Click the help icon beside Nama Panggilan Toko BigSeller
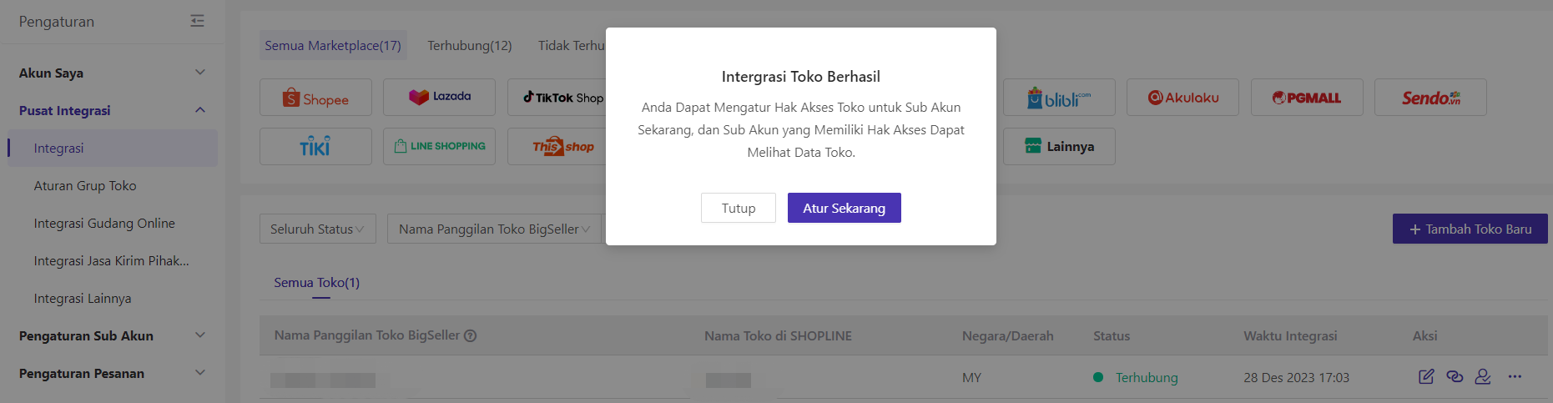Screen dimensions: 1553x403 coord(471,335)
